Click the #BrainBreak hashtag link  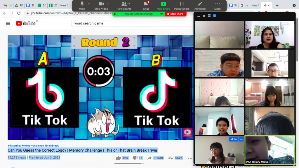point(52,146)
